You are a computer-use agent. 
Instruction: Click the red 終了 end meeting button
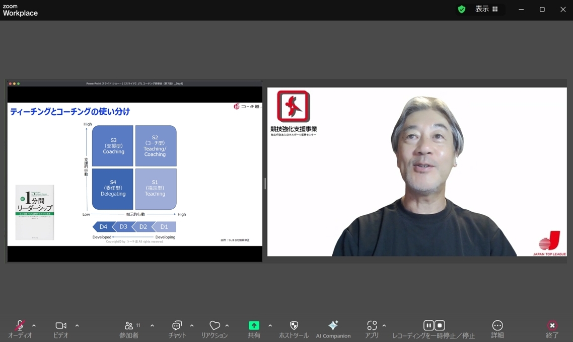tap(552, 325)
